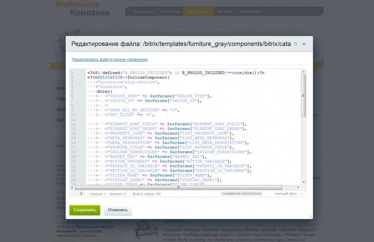
Task: Click the sofa thumbnail beside Джоконда
Action: 146,230
